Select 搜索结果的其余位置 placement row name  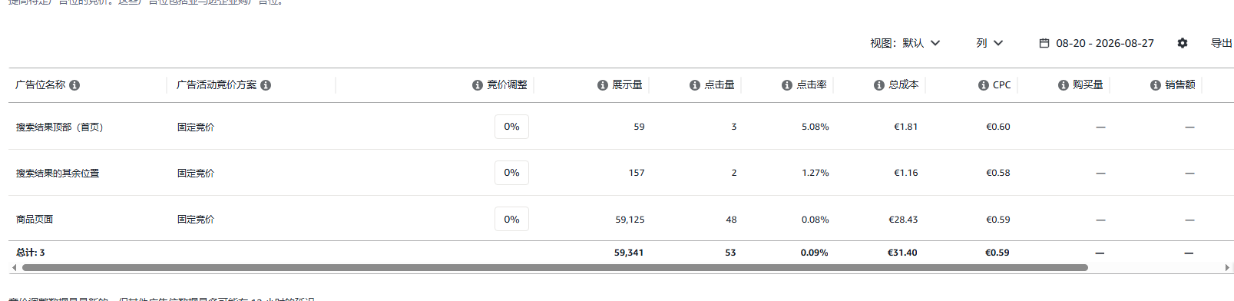coord(58,174)
